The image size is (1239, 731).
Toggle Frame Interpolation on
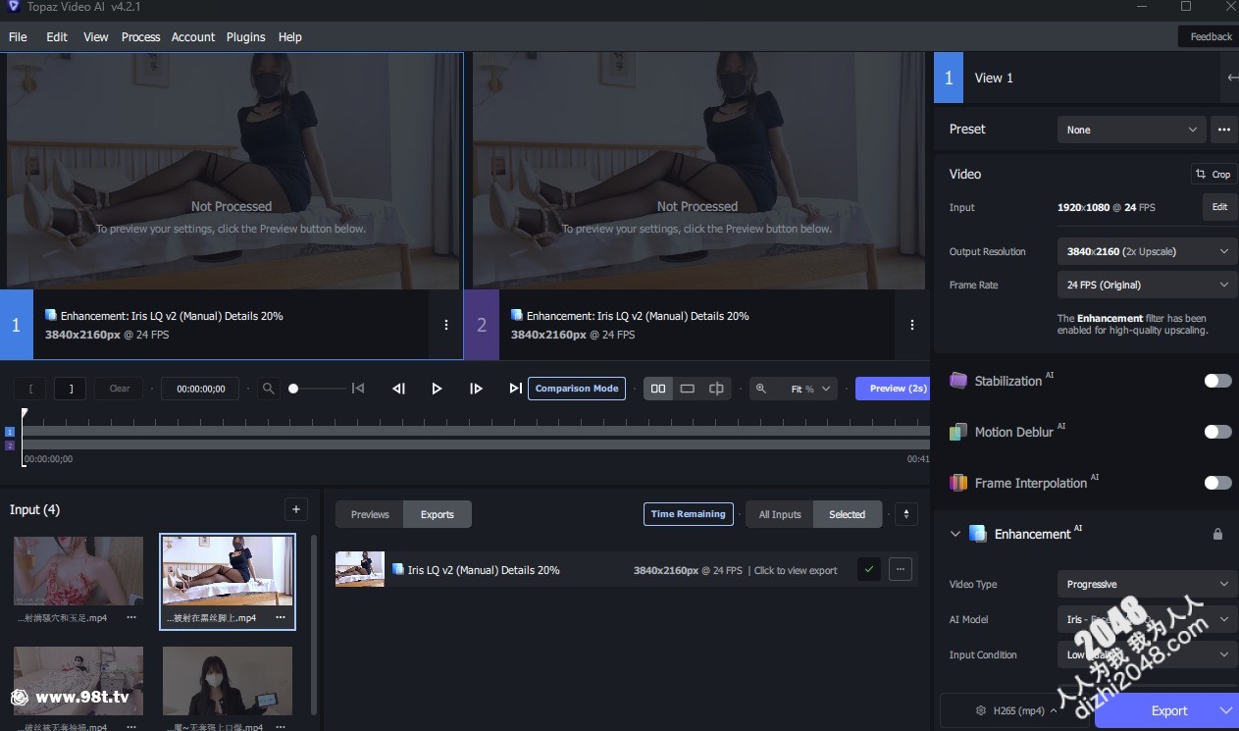(1217, 483)
